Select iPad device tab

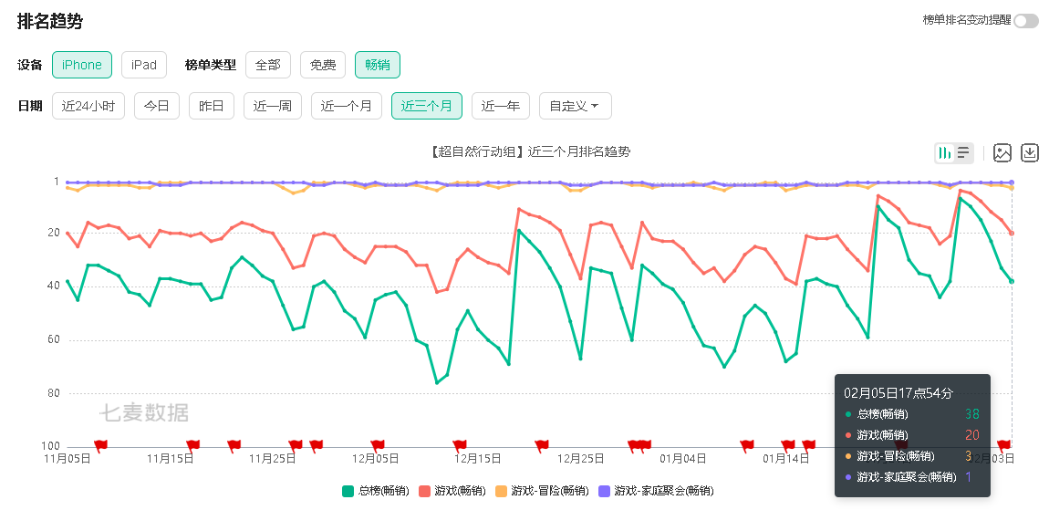[144, 65]
